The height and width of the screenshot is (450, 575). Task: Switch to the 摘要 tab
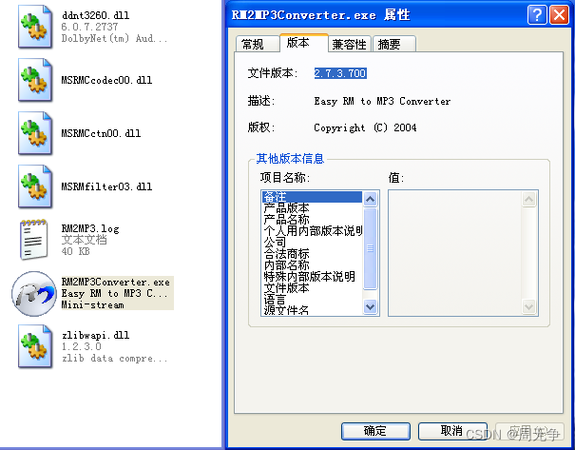coord(394,44)
